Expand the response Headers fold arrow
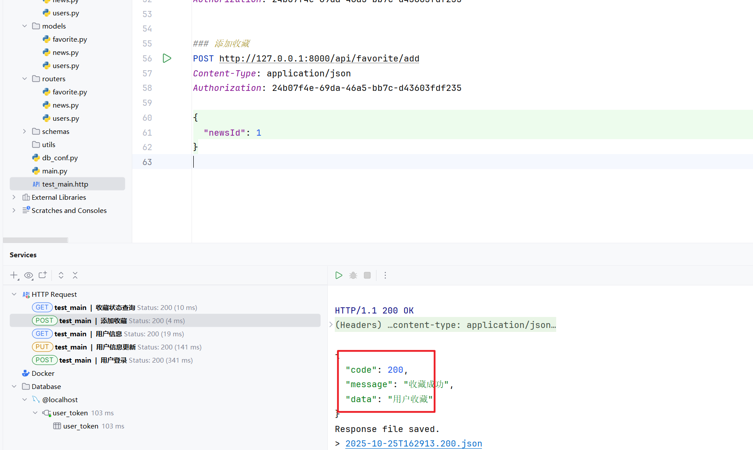This screenshot has height=450, width=753. point(331,325)
